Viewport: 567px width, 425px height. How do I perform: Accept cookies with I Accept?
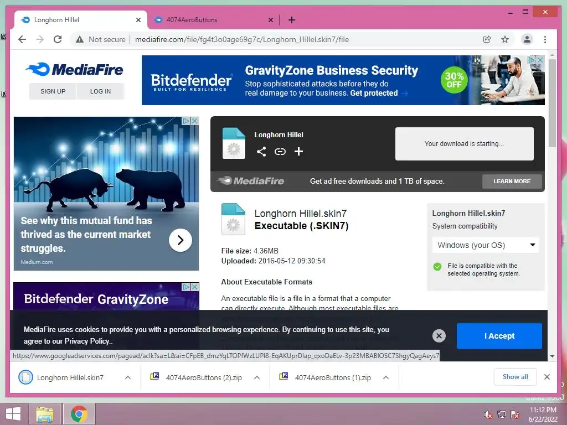click(499, 336)
